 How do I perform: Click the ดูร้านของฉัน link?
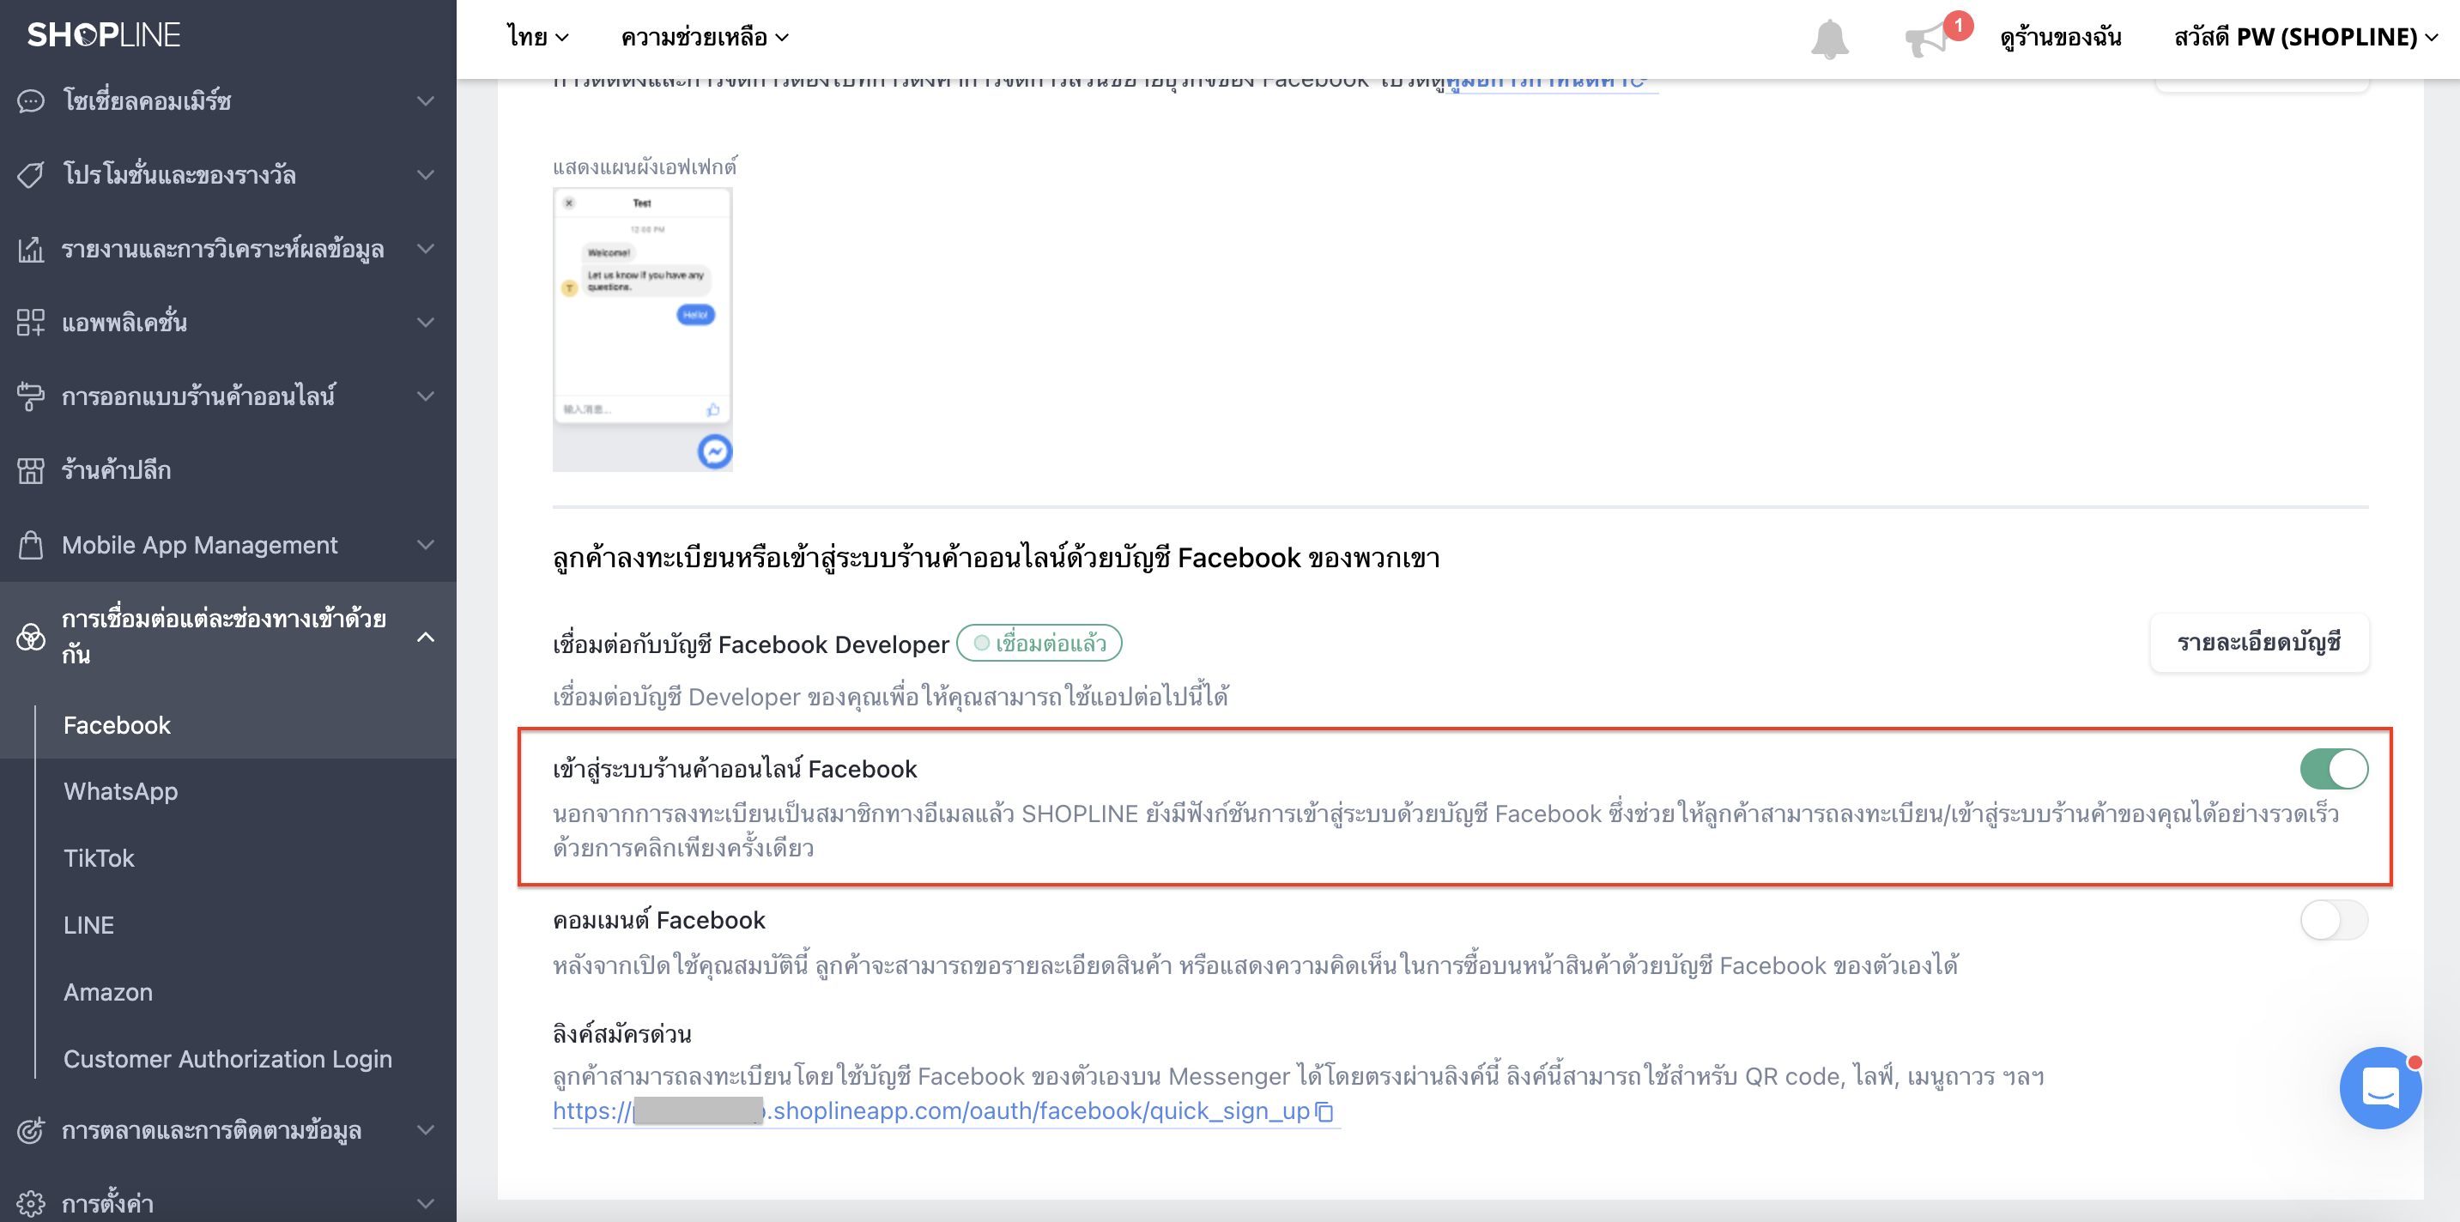pyautogui.click(x=2061, y=37)
